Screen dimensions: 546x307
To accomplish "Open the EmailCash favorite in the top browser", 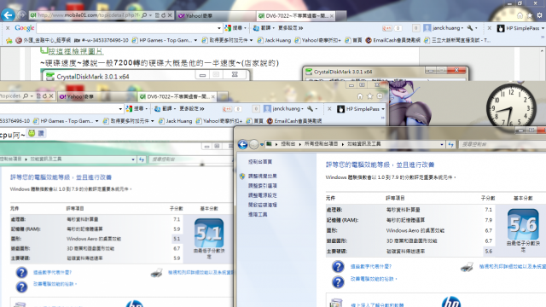I will pos(392,40).
